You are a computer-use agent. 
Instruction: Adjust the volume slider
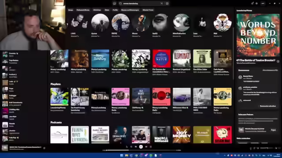coord(267,148)
